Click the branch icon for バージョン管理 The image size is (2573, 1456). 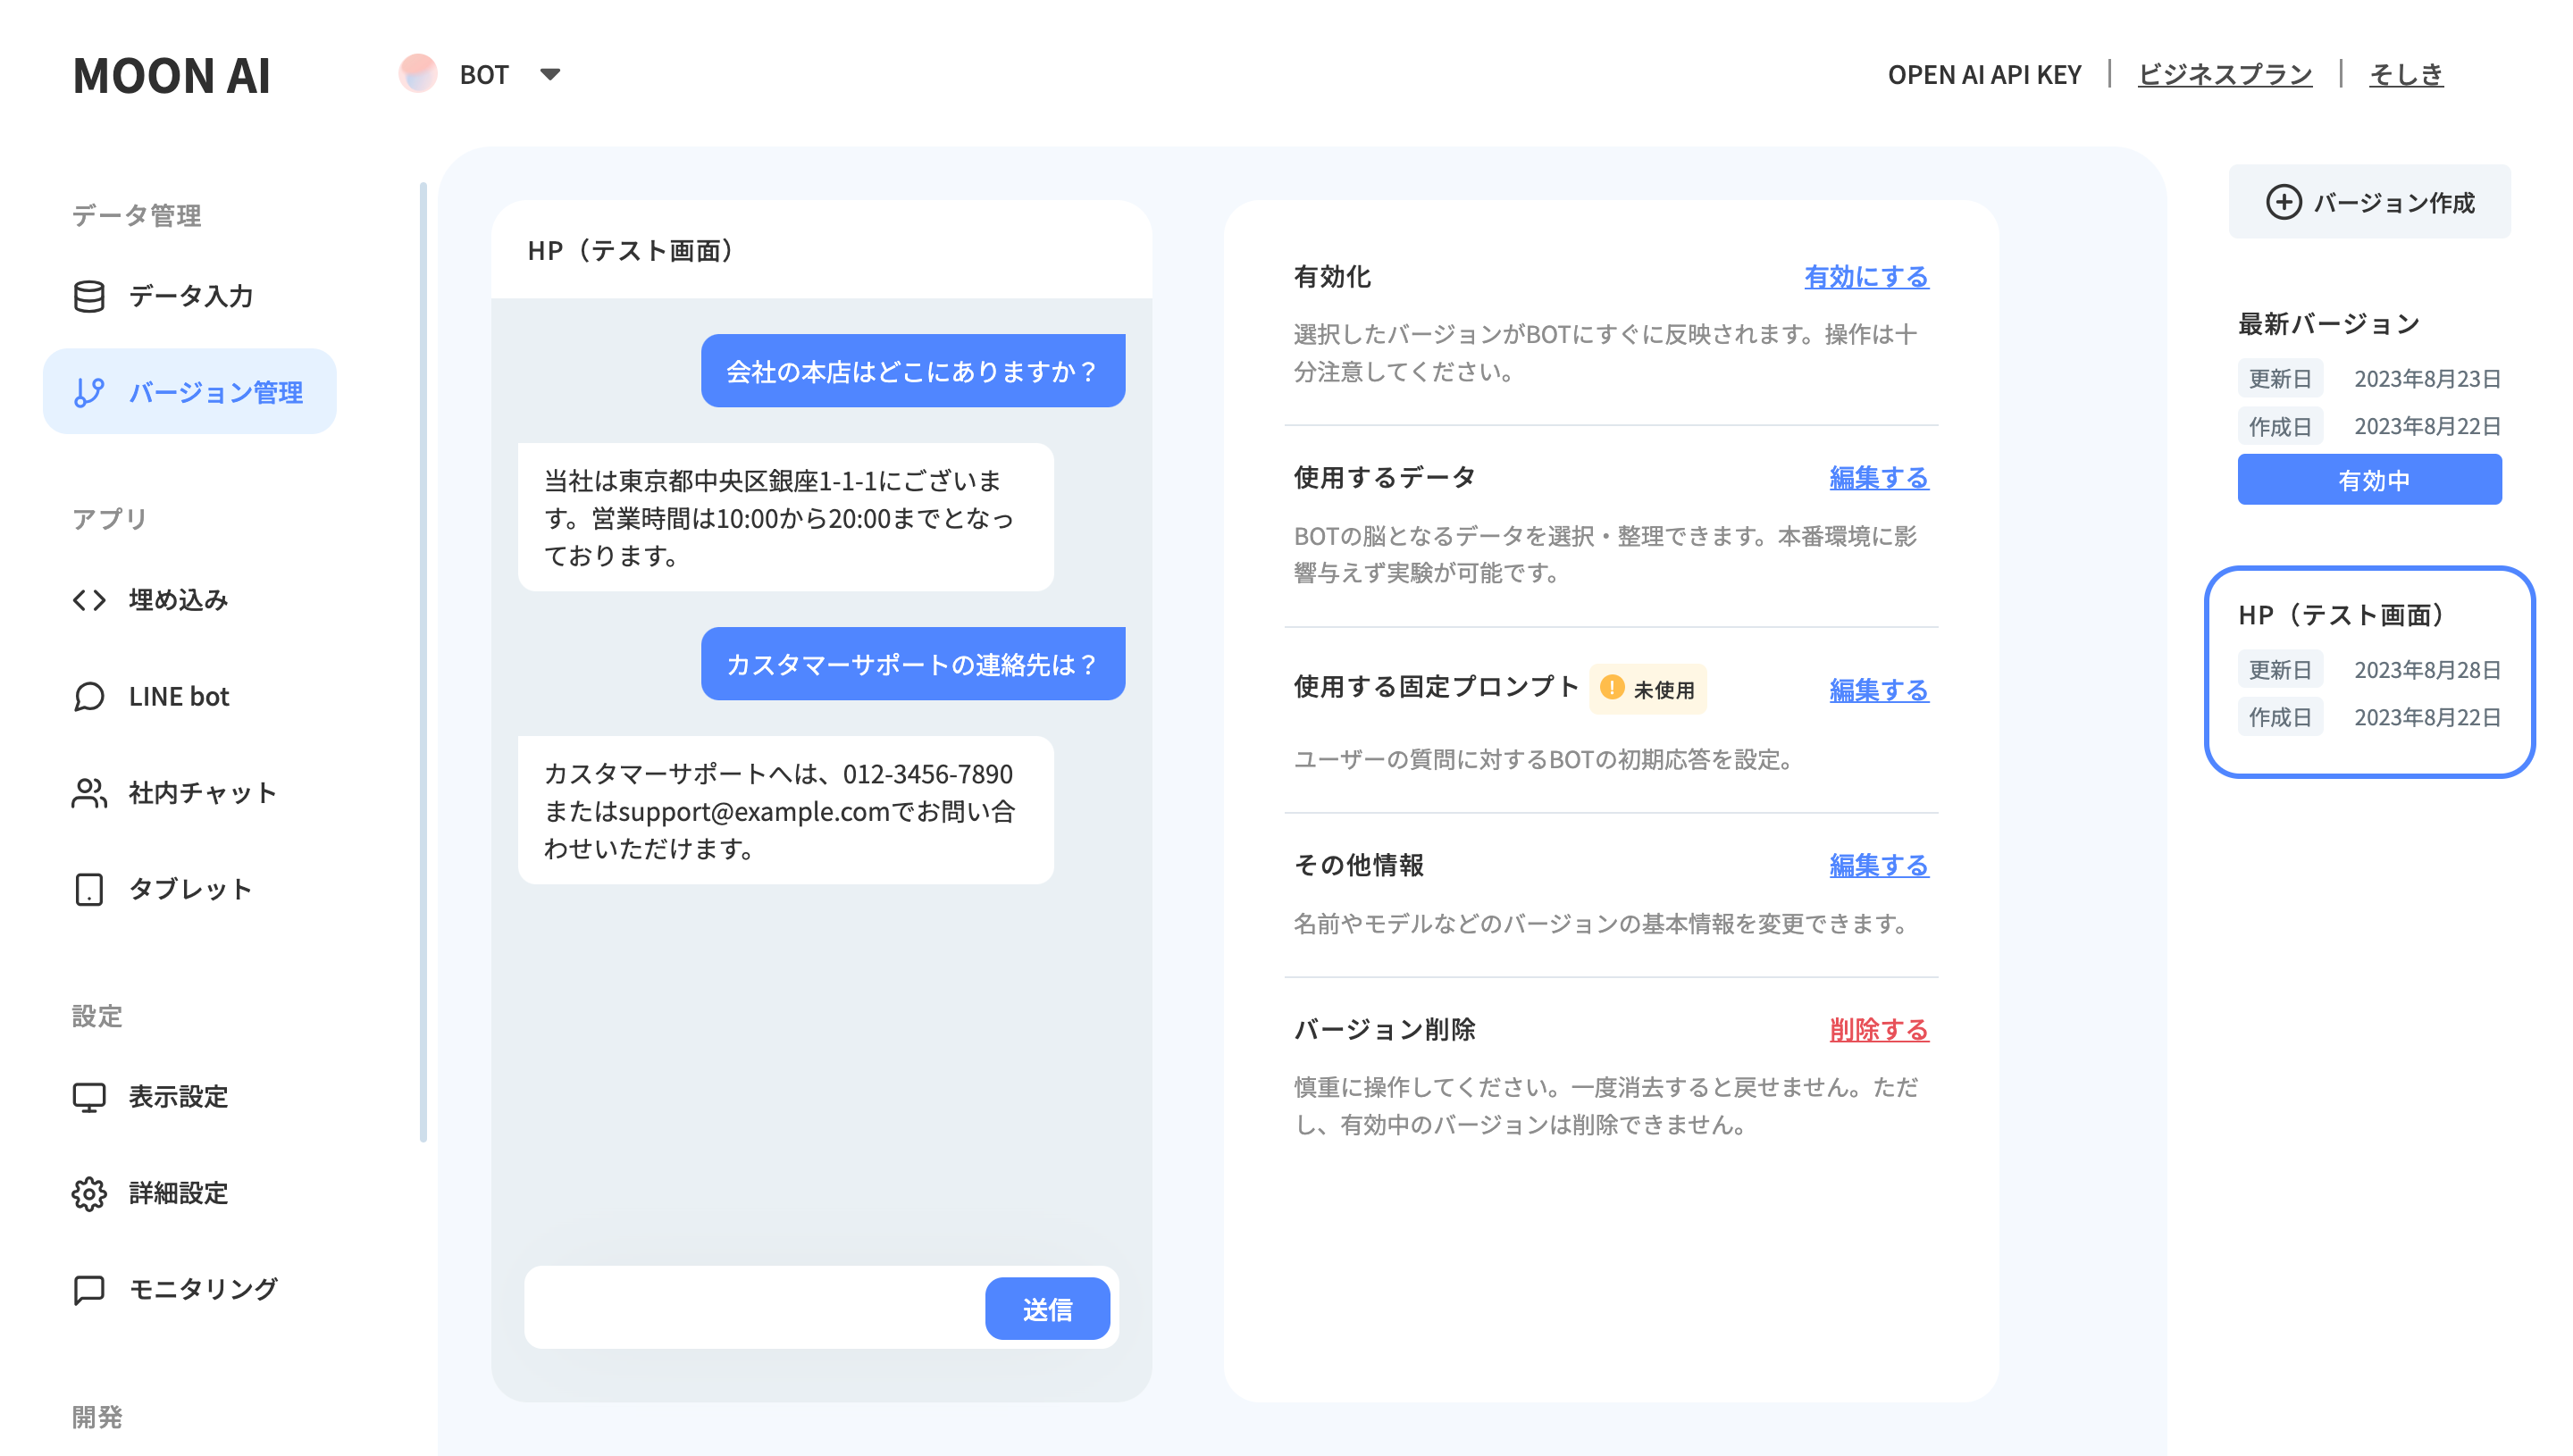point(89,392)
